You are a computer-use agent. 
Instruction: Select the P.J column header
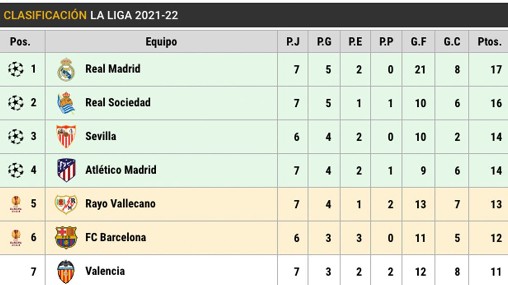click(x=293, y=42)
